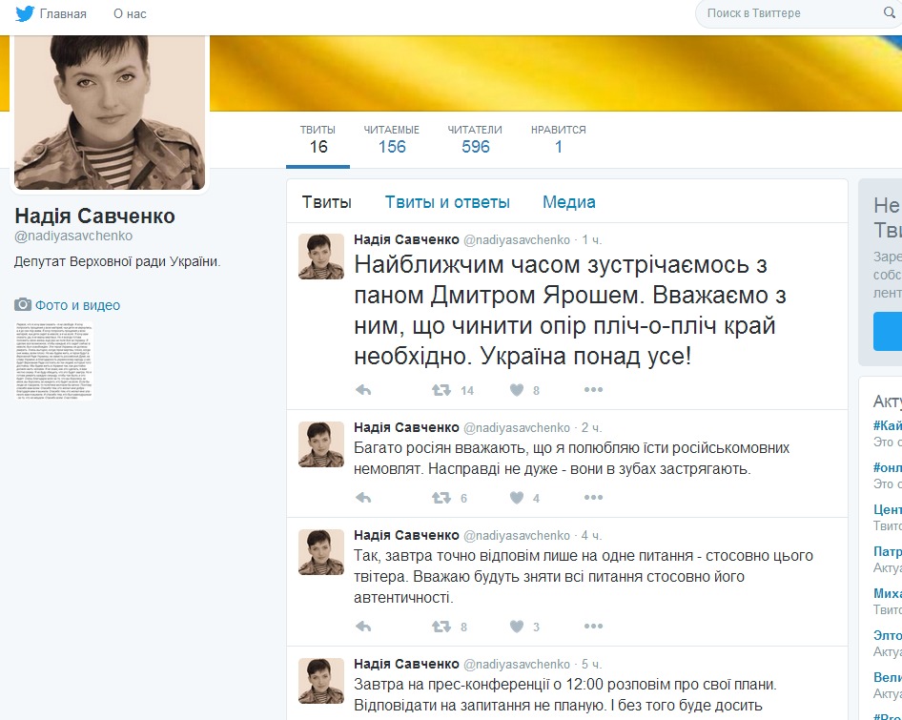
Task: Click author name on 4 ч. tweet
Action: [407, 535]
